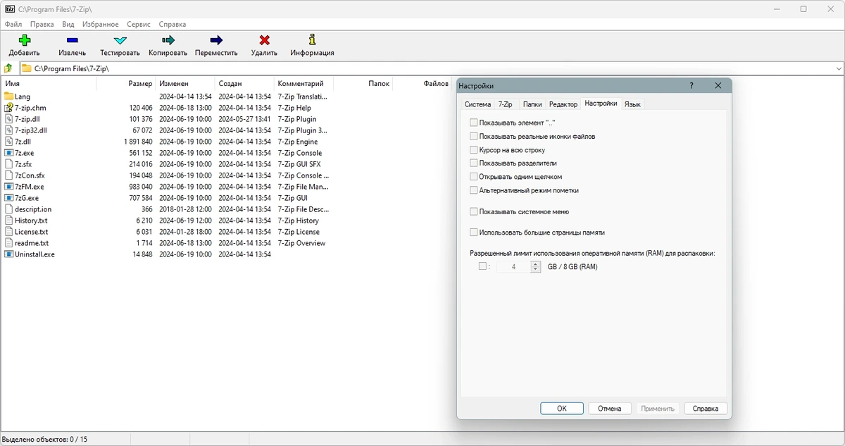Click the Отмена button

click(x=610, y=409)
